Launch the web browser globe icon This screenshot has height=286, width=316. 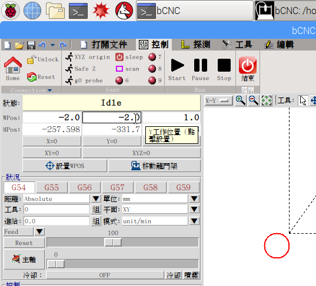pyautogui.click(x=32, y=11)
